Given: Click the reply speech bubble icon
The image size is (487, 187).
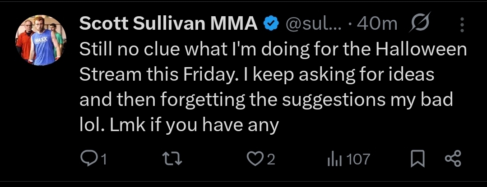Looking at the screenshot, I should pos(87,159).
